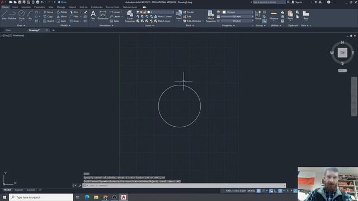The image size is (358, 201).
Task: Toggle the MODEL space button
Action: 251,191
